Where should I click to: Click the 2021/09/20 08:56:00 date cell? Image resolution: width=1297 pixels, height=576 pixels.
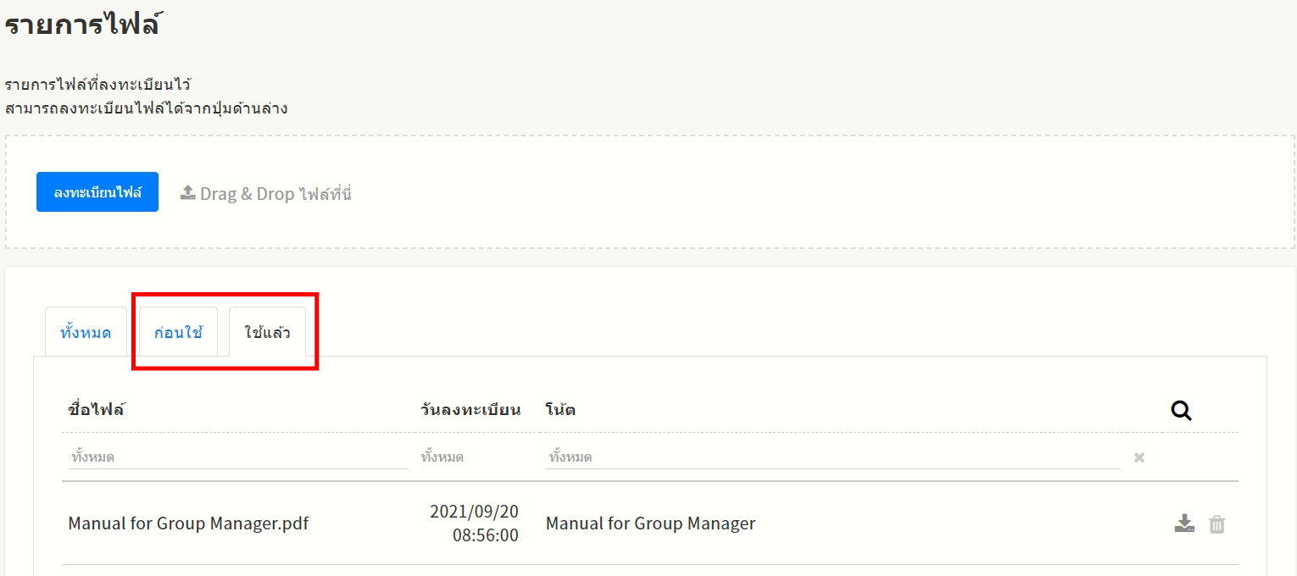click(x=474, y=523)
